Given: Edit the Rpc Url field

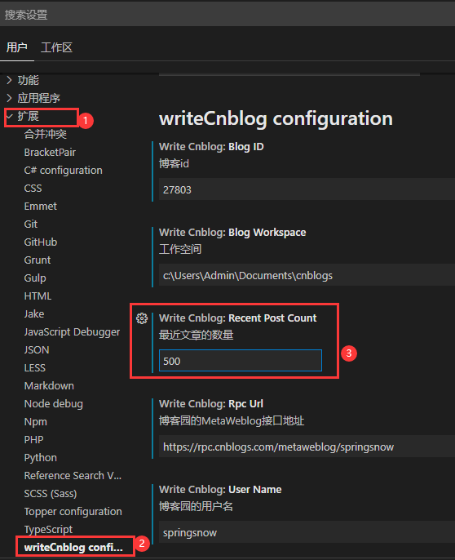Looking at the screenshot, I should coord(307,447).
